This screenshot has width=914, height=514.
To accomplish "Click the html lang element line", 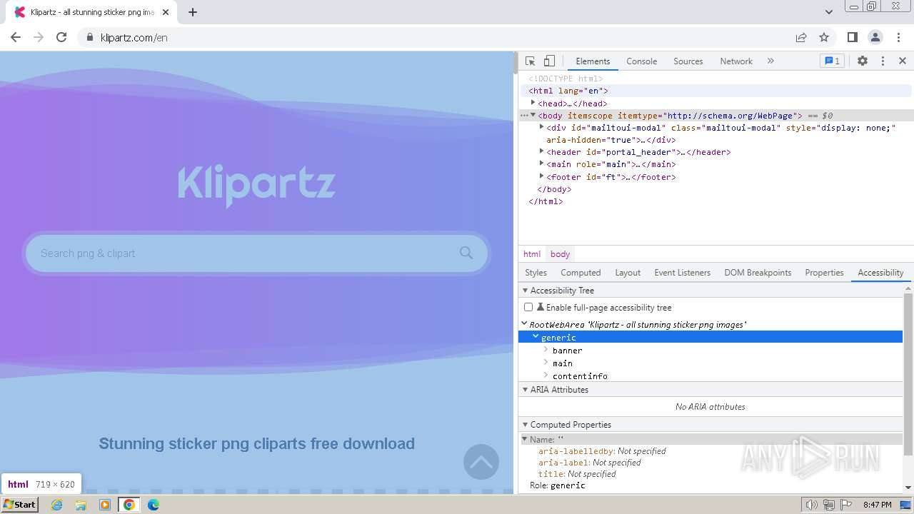I will tap(568, 91).
